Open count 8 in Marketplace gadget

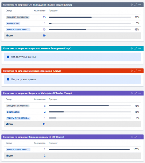pyautogui.click(x=45, y=106)
